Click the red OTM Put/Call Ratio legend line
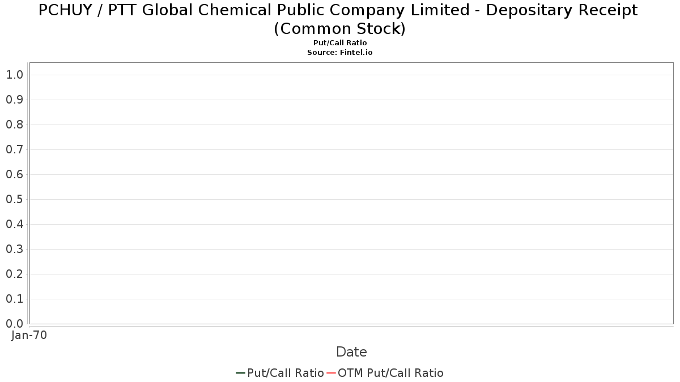 [x=331, y=373]
